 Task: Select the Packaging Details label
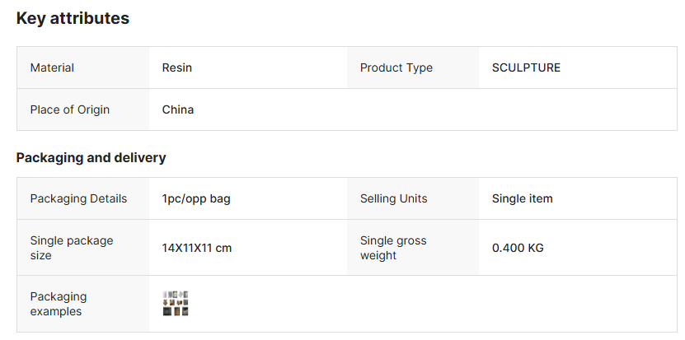[x=78, y=198]
